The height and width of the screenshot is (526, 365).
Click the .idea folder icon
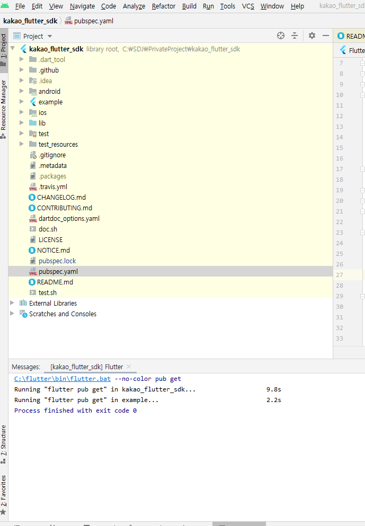[x=33, y=81]
